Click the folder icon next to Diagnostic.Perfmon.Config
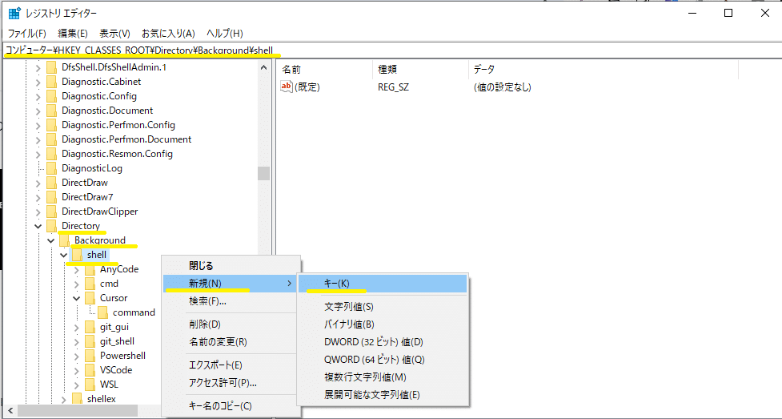 (51, 125)
